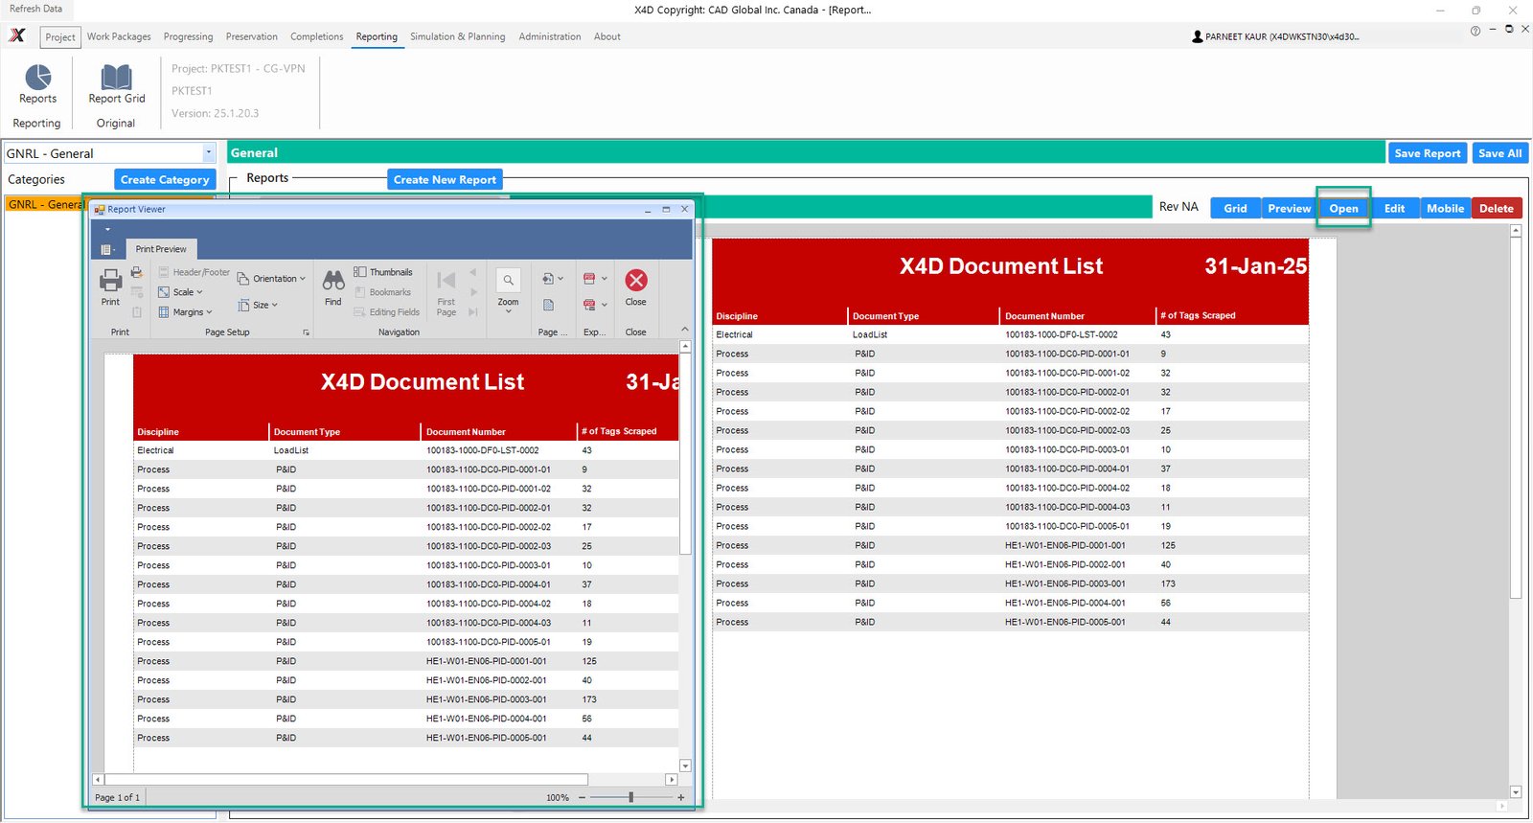Select the Print Preview tab
The image size is (1533, 823).
click(161, 249)
